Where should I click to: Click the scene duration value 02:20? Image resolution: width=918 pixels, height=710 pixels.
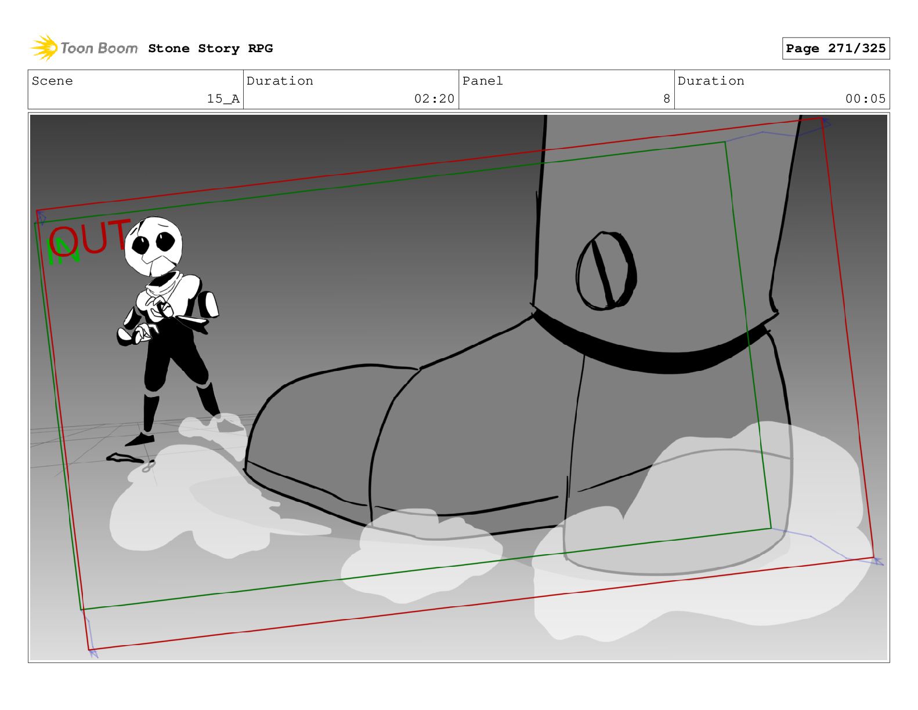[x=433, y=99]
